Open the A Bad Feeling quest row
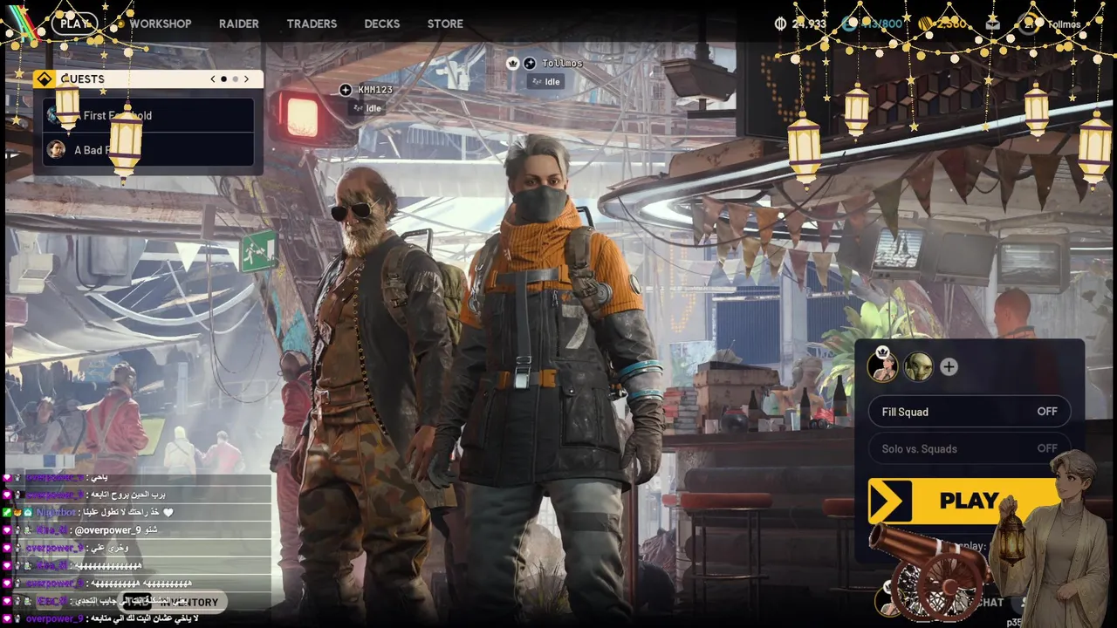The height and width of the screenshot is (628, 1117). tap(148, 149)
